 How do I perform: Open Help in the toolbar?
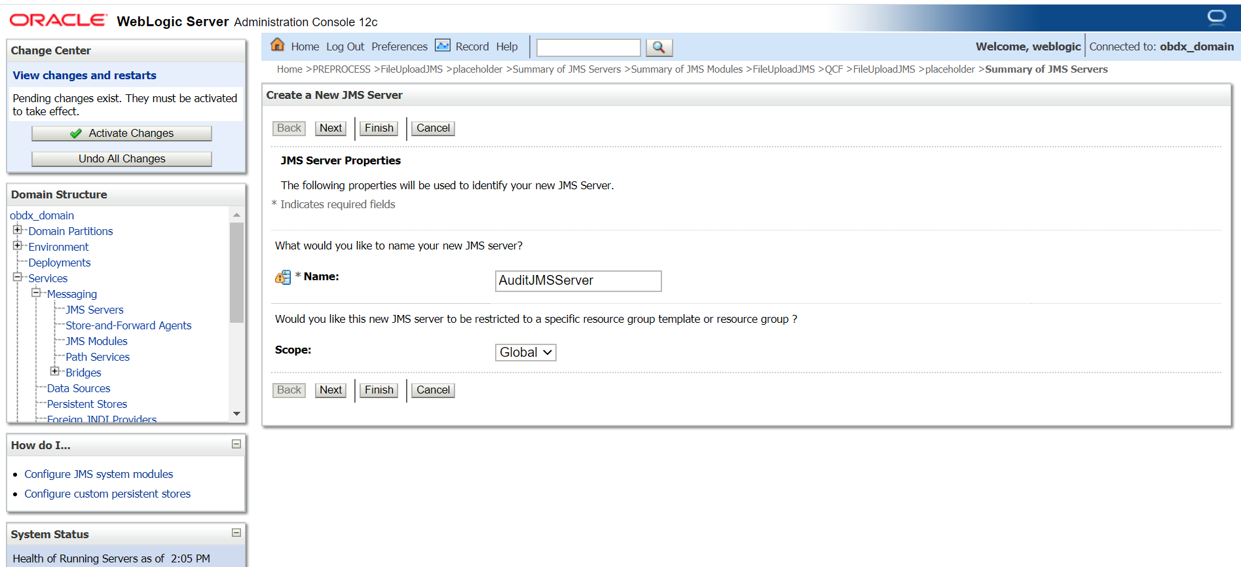(x=507, y=46)
